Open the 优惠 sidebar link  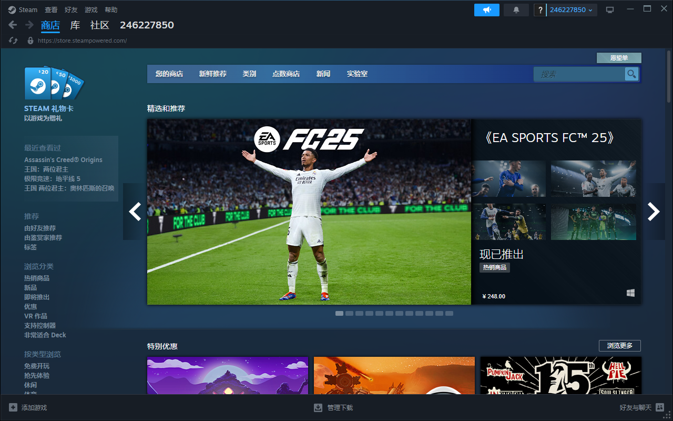click(30, 307)
